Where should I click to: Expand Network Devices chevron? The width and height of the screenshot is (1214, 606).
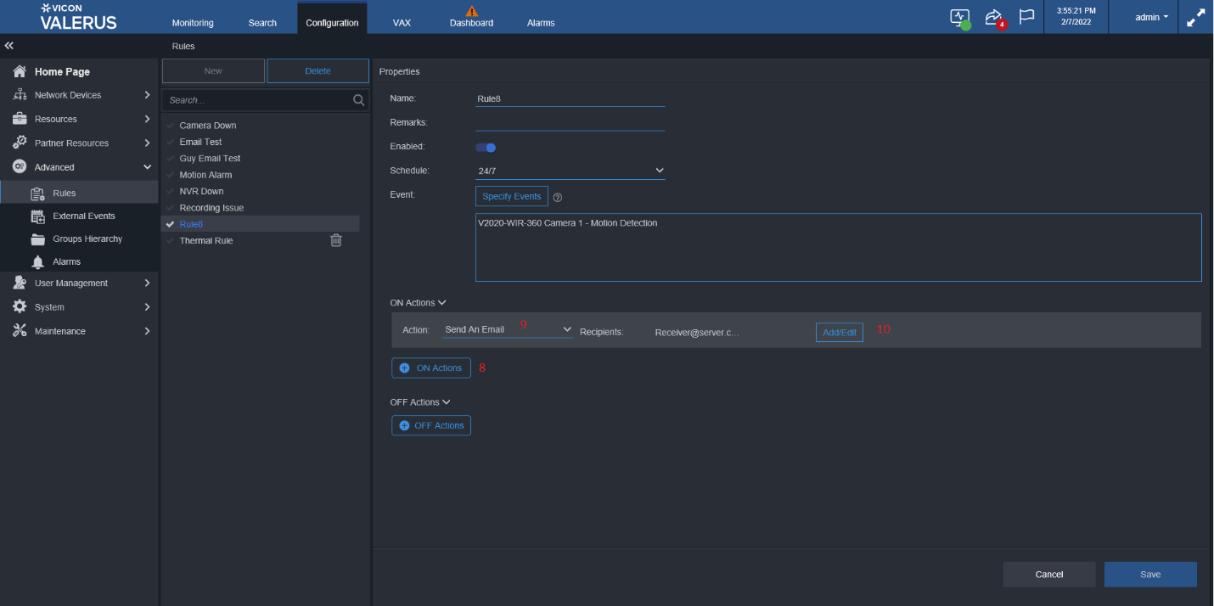(x=147, y=95)
